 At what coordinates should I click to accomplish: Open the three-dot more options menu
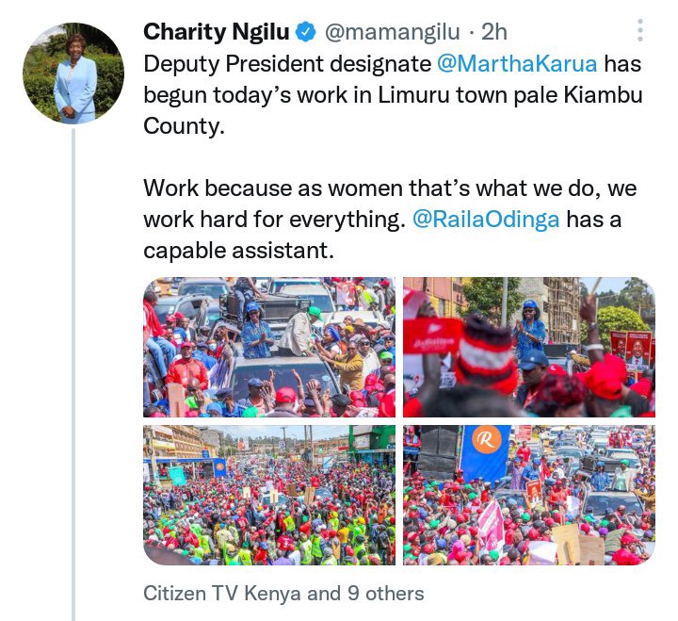click(640, 30)
